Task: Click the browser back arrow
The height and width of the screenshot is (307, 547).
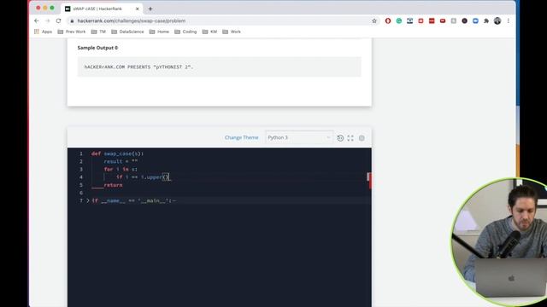Action: pyautogui.click(x=36, y=20)
